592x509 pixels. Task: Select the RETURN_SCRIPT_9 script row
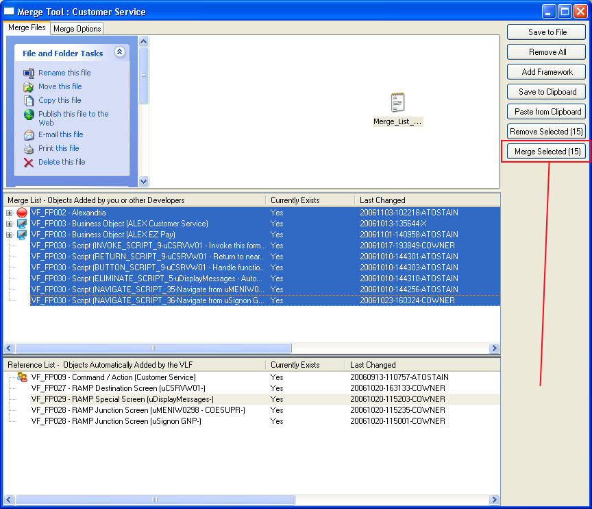click(265, 257)
